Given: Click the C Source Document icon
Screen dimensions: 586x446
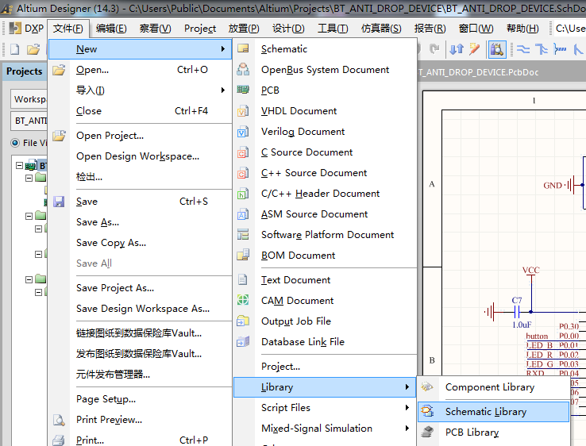Looking at the screenshot, I should click(x=243, y=152).
